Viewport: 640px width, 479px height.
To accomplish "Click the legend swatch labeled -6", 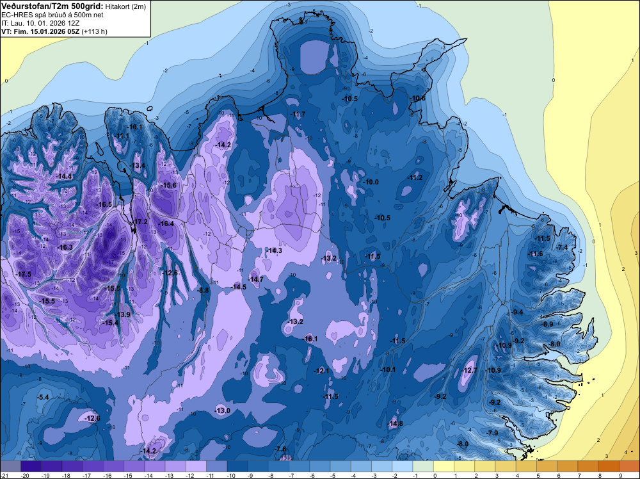I will pyautogui.click(x=320, y=466).
